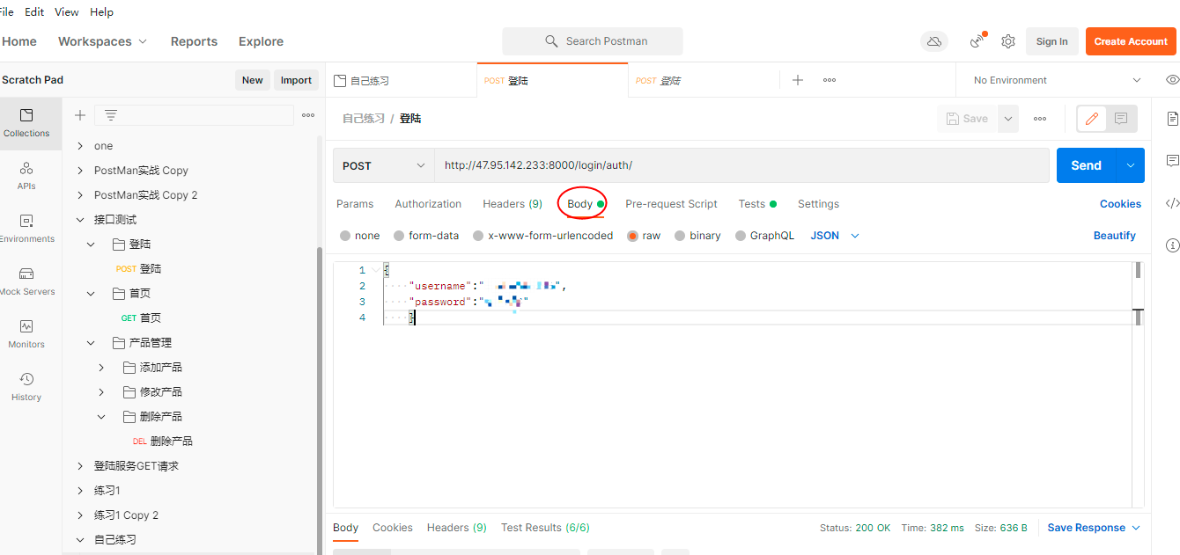The width and height of the screenshot is (1180, 555).
Task: Open the Save button dropdown arrow
Action: point(1008,119)
